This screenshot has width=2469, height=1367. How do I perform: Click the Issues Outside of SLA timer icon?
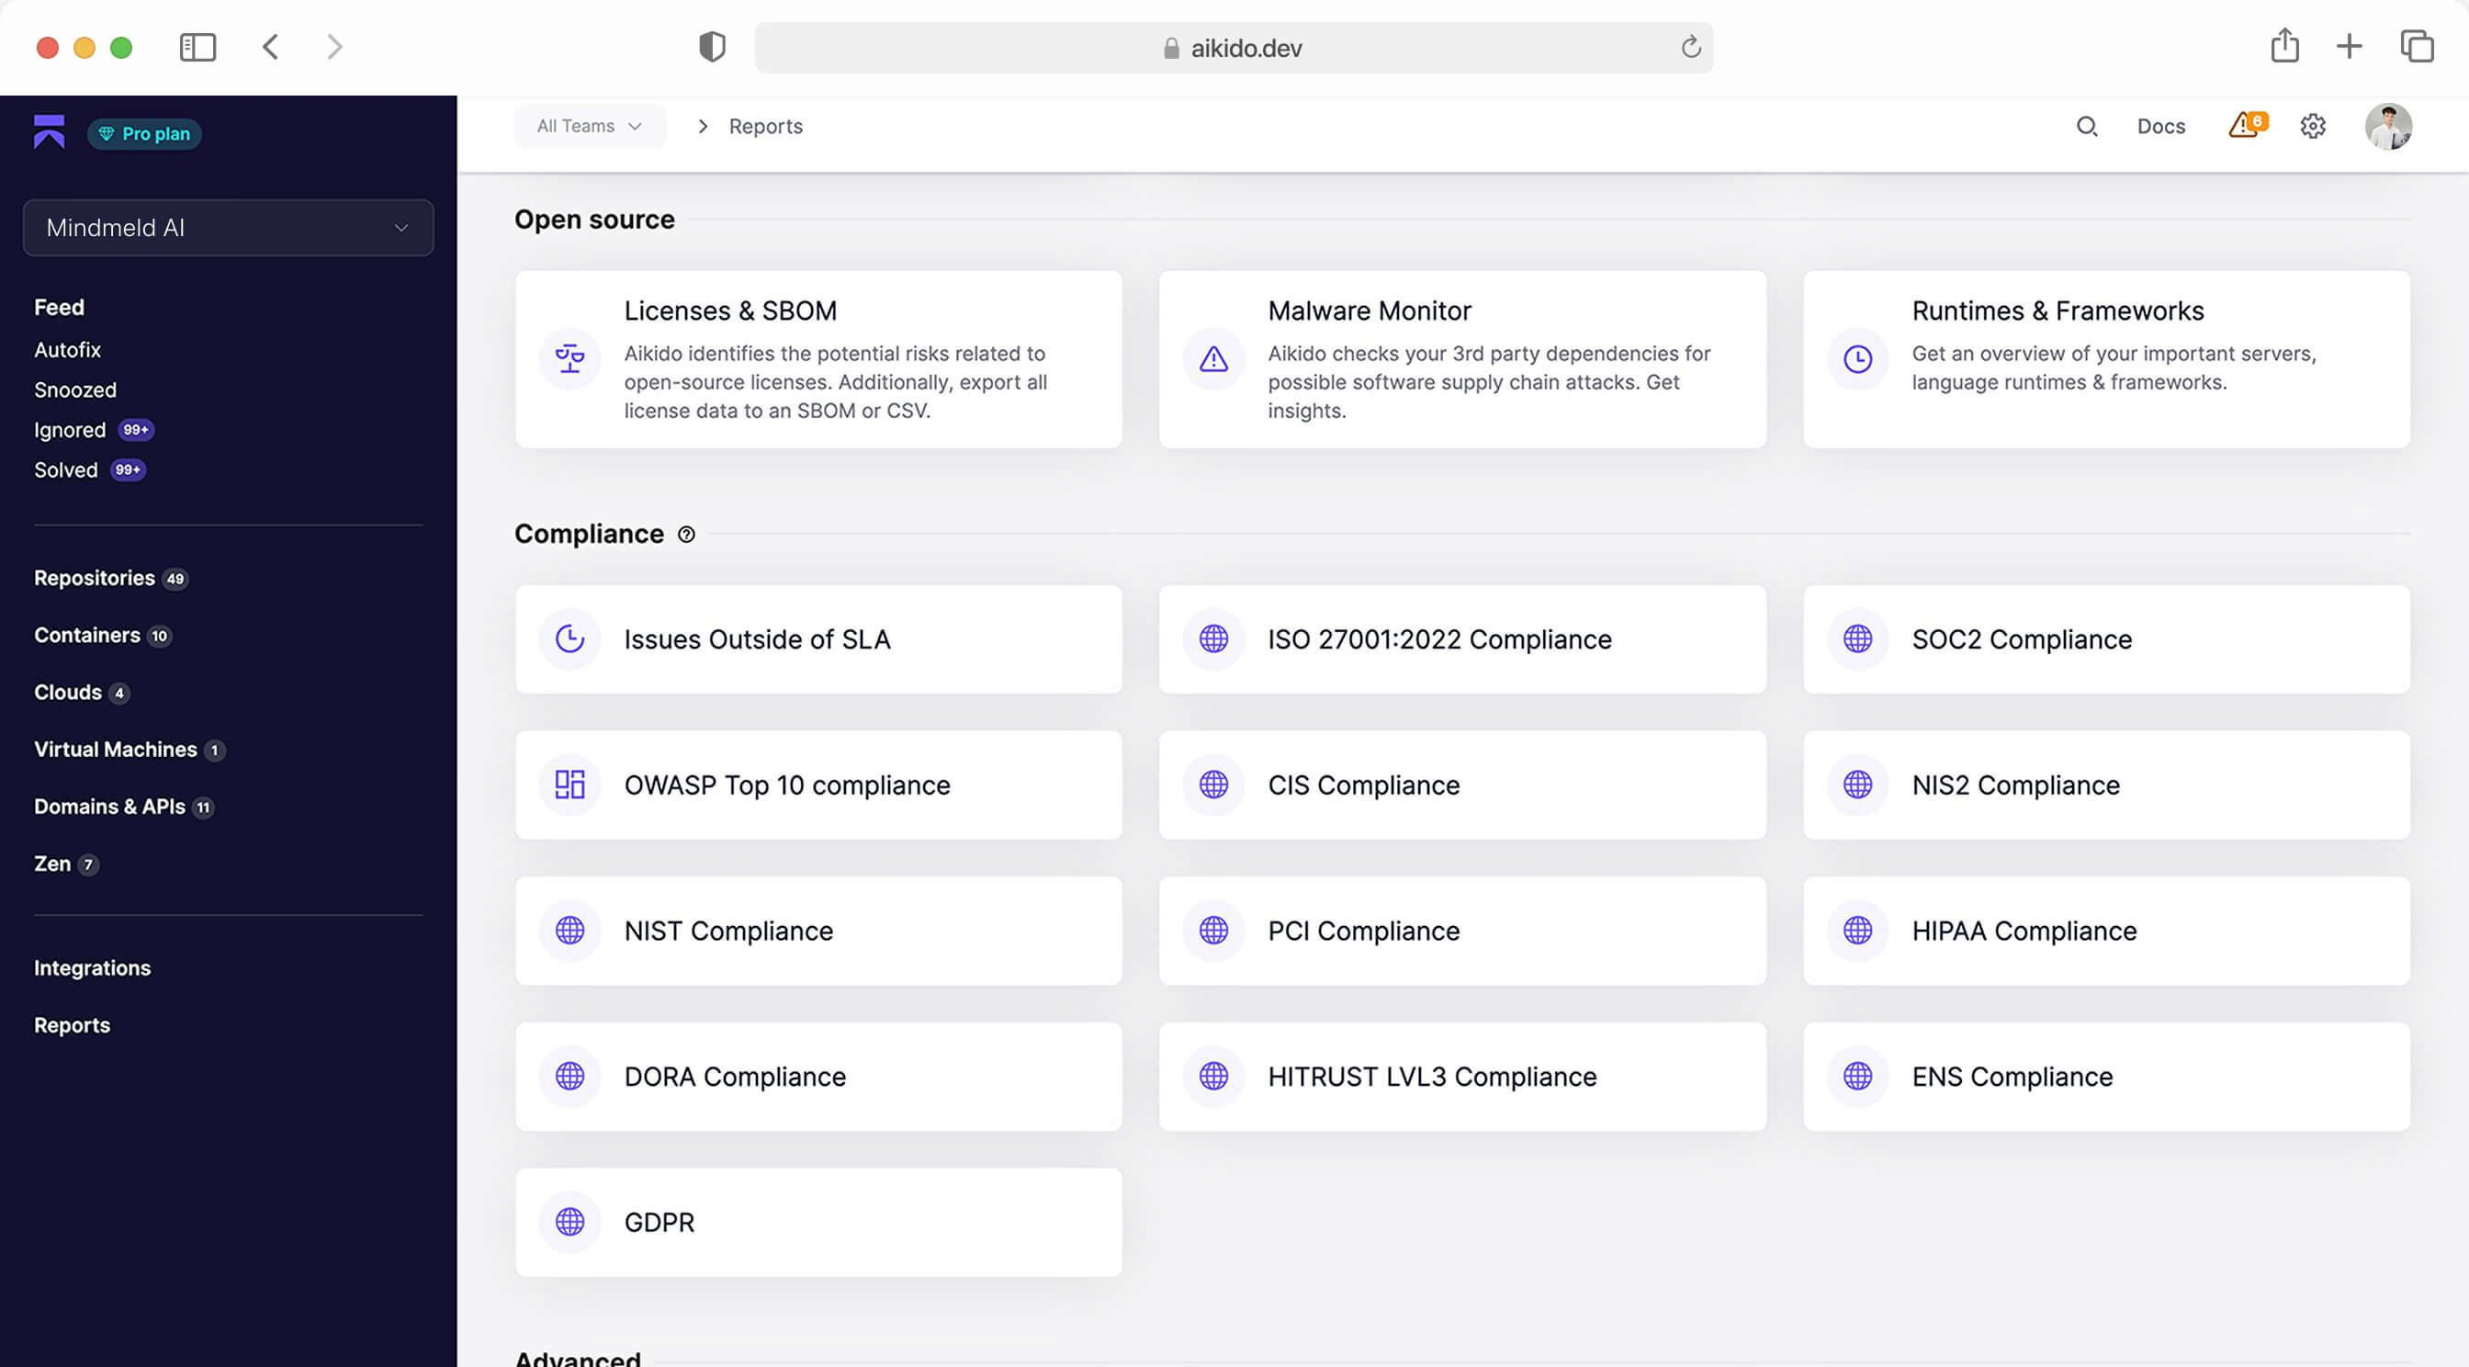[569, 638]
